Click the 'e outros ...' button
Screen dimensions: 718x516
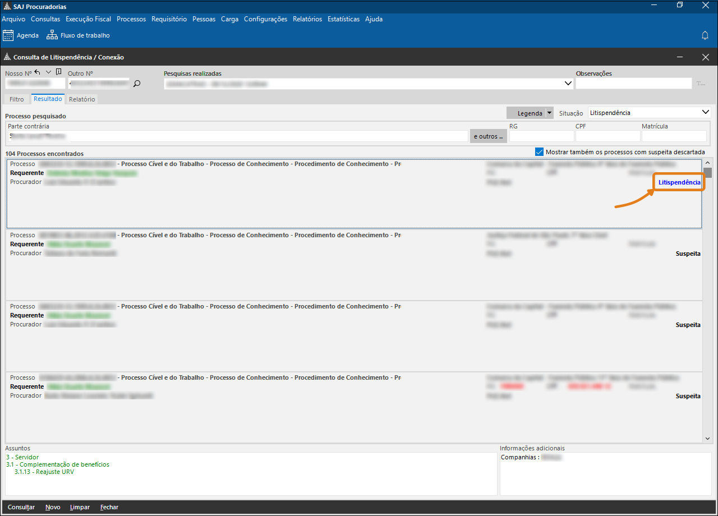pos(488,136)
